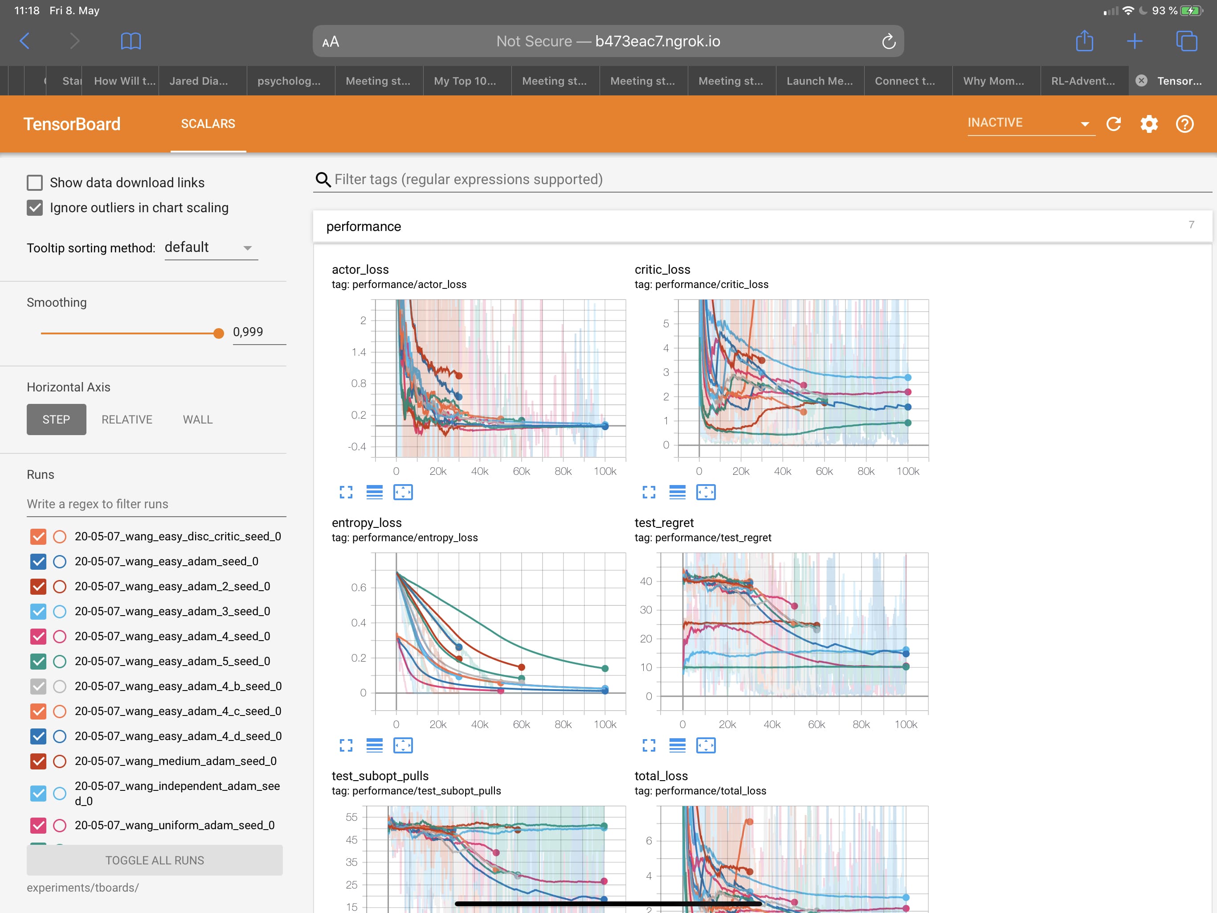Toggle y-axis log scale on entropy_loss chart
1217x913 pixels.
pyautogui.click(x=375, y=745)
